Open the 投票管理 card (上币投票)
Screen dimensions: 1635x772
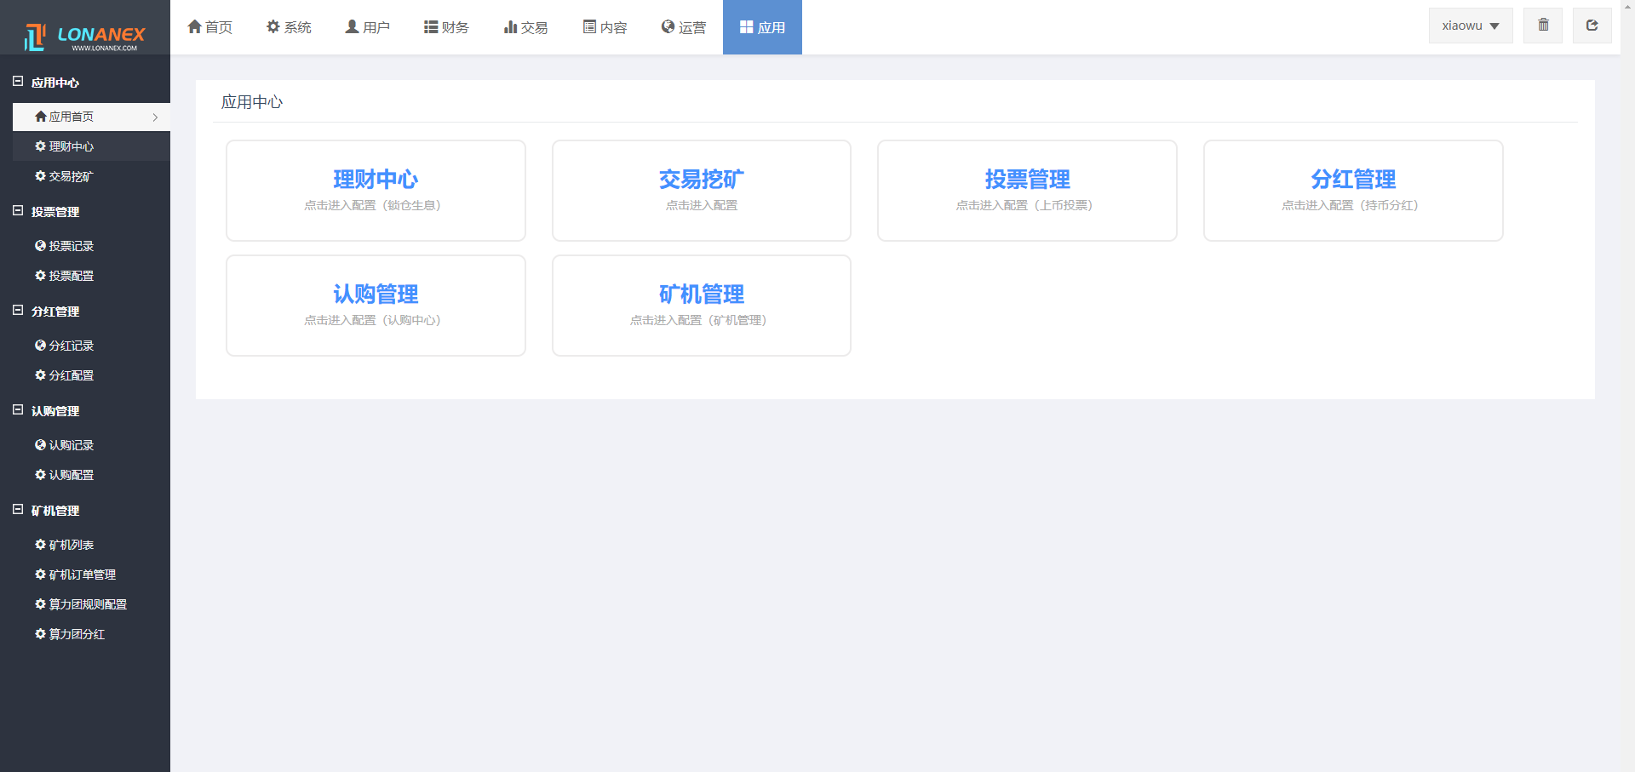pyautogui.click(x=1027, y=191)
